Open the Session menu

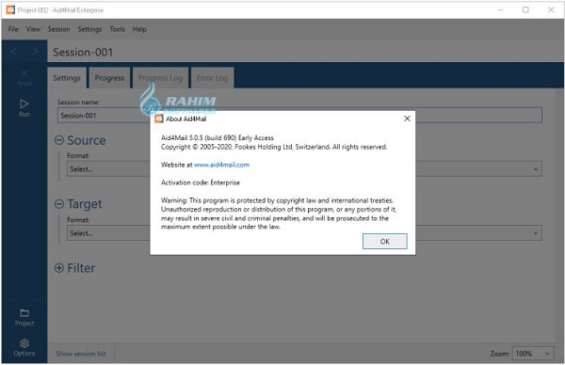click(x=58, y=29)
